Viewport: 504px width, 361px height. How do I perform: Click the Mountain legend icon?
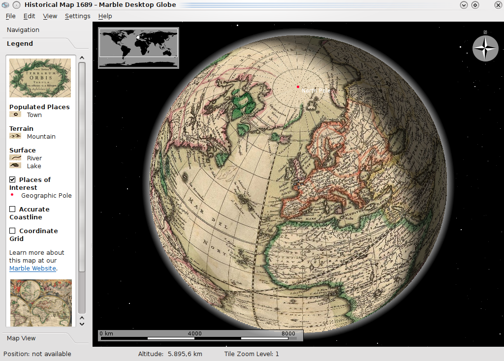[15, 136]
